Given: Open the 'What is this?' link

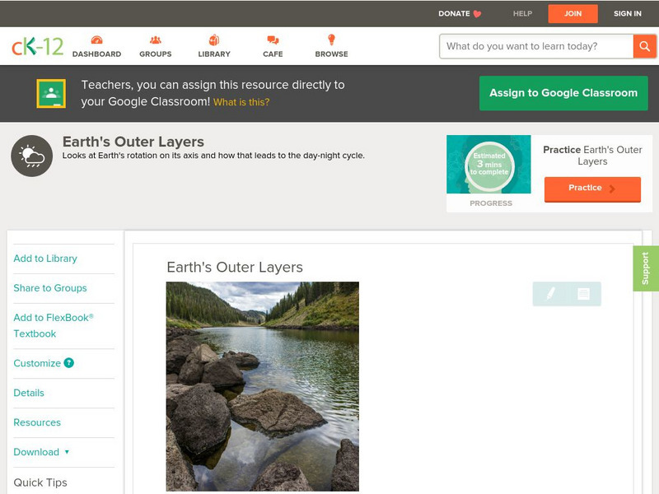Looking at the screenshot, I should click(x=241, y=102).
